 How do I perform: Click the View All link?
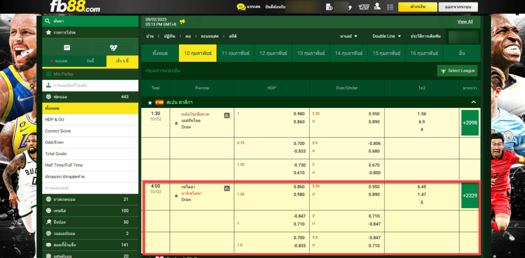coord(465,21)
